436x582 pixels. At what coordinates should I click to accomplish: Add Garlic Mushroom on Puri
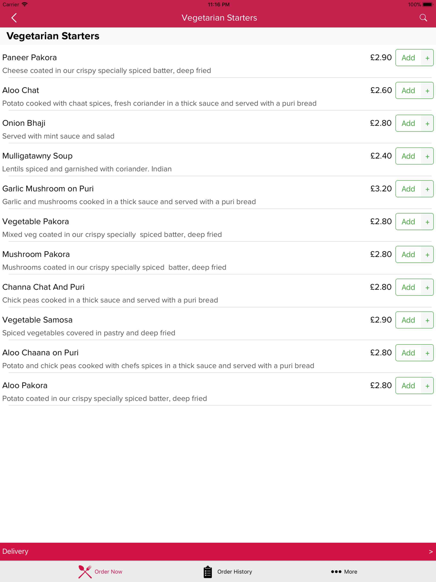[x=408, y=189]
